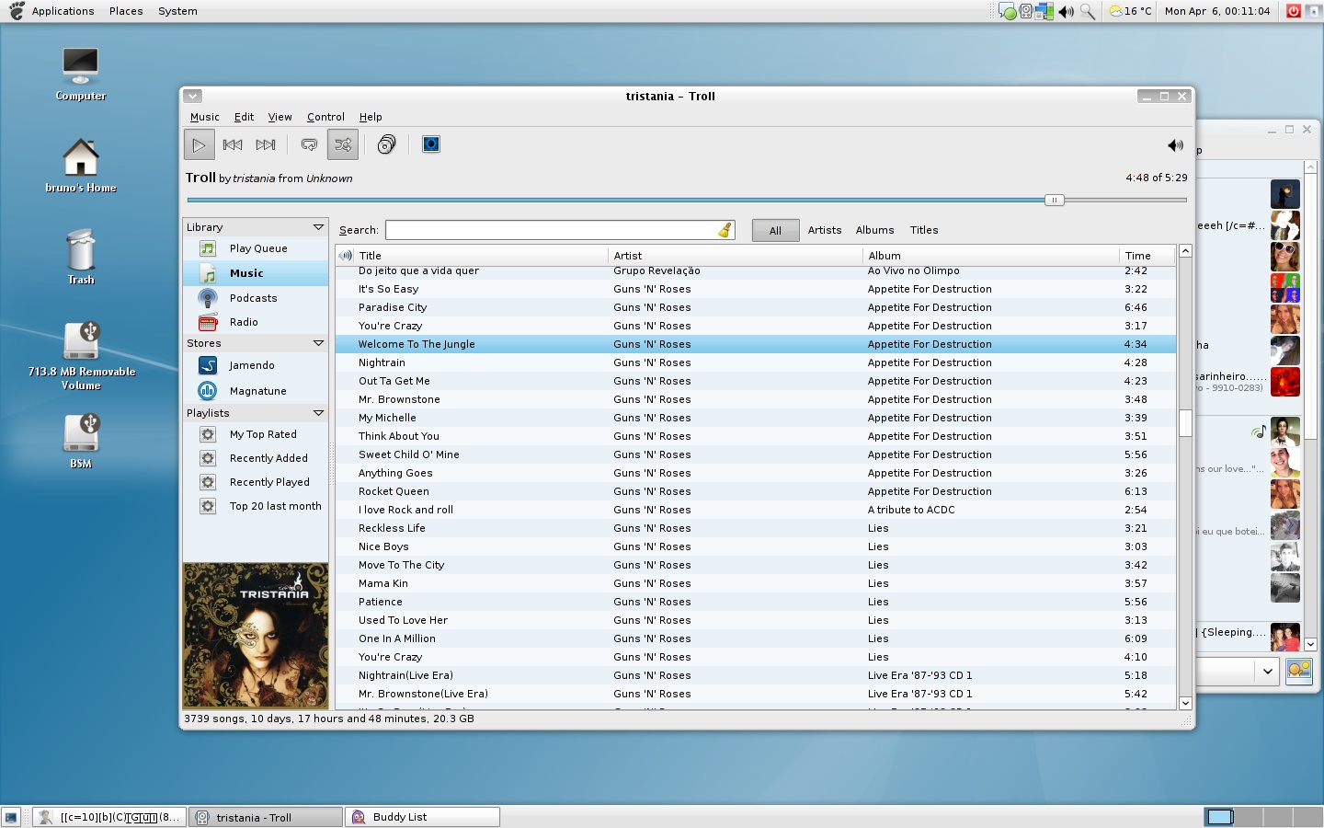The image size is (1324, 828).
Task: Open Magnatune store
Action: coord(256,391)
